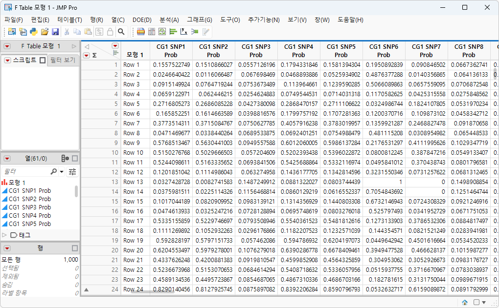Toggle the checkbox in the 열(61/0) panel header
499x308 pixels.
[x=75, y=158]
